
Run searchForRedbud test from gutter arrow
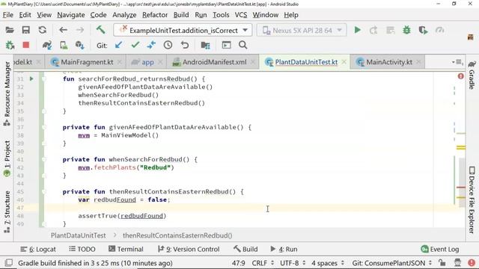(31, 78)
